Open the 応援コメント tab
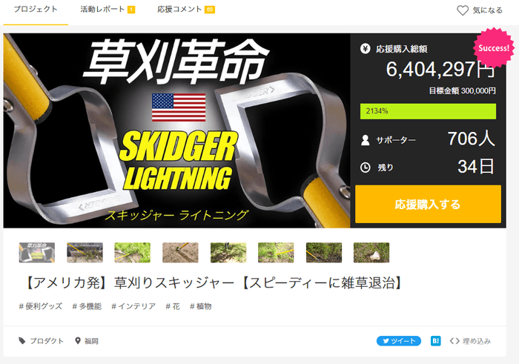519x364 pixels. pos(185,9)
